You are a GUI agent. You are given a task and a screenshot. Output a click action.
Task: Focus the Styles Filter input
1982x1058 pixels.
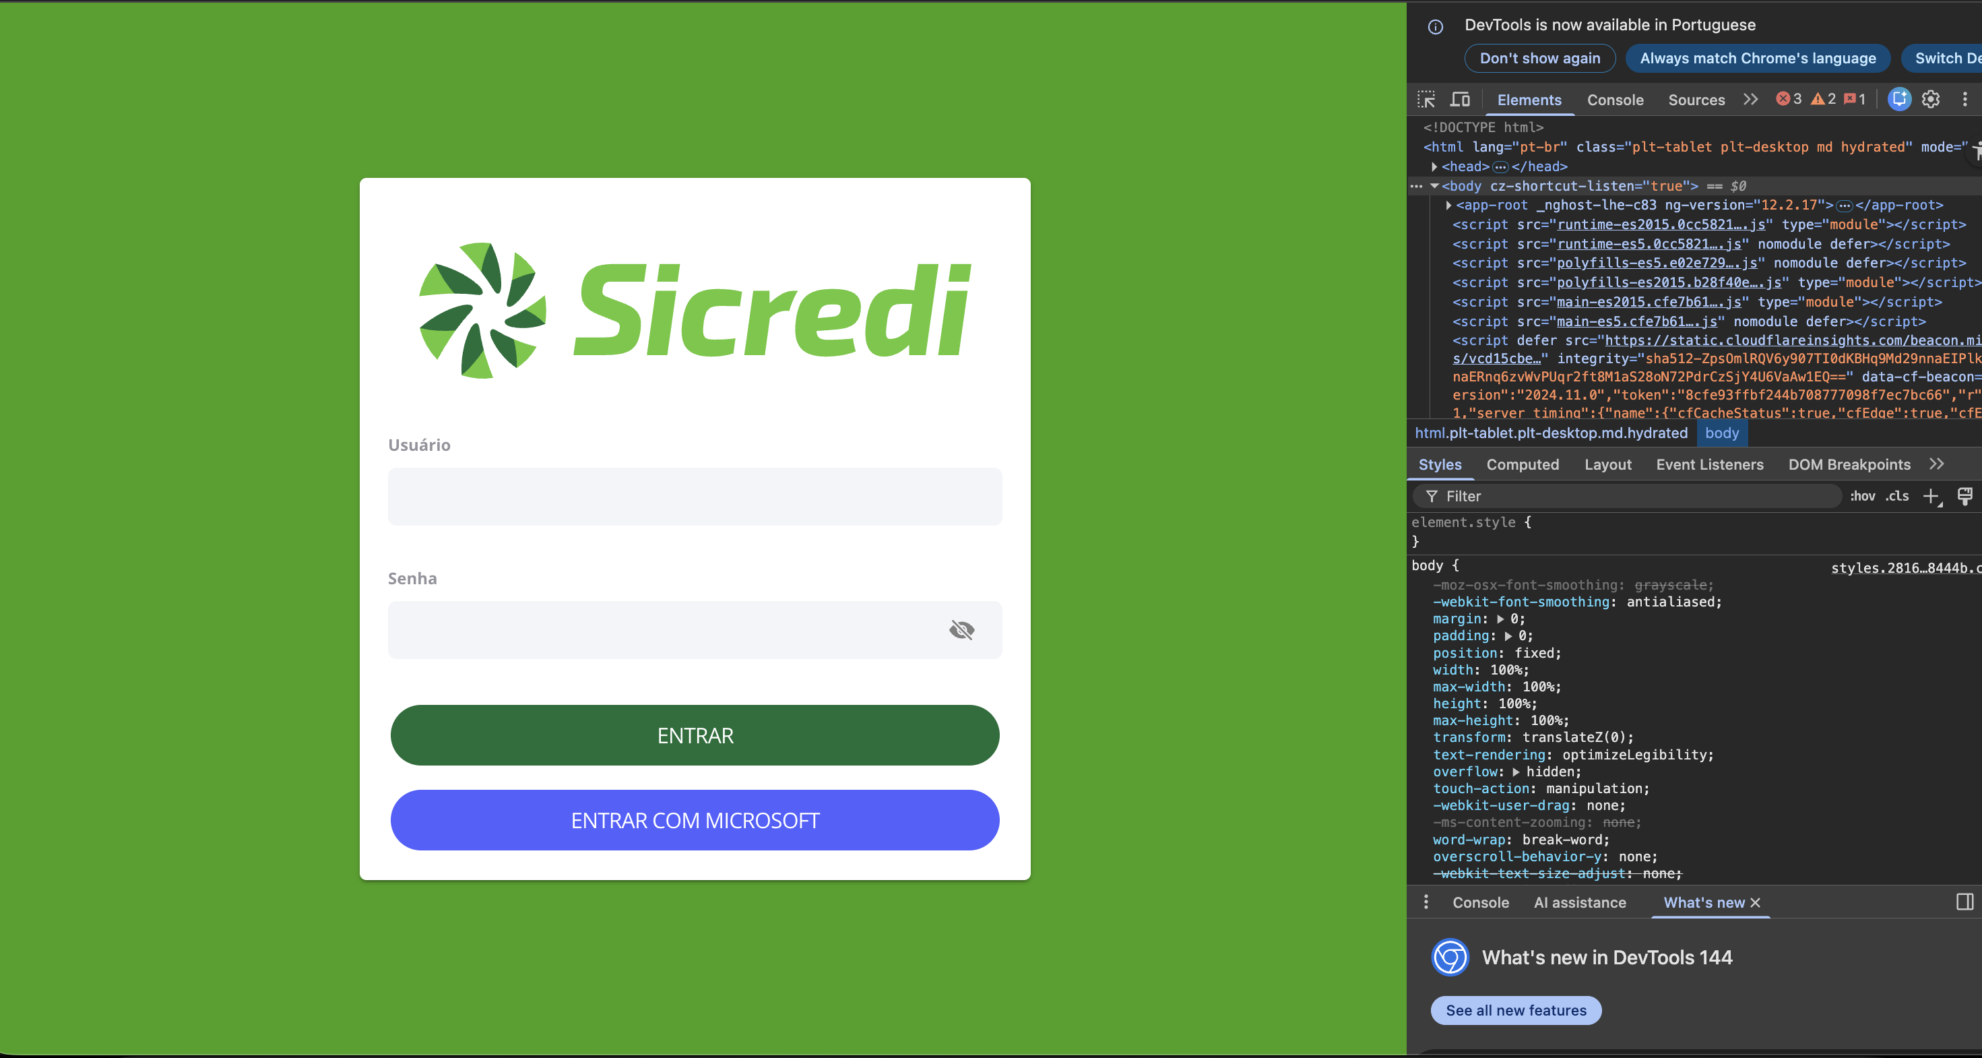pyautogui.click(x=1626, y=496)
